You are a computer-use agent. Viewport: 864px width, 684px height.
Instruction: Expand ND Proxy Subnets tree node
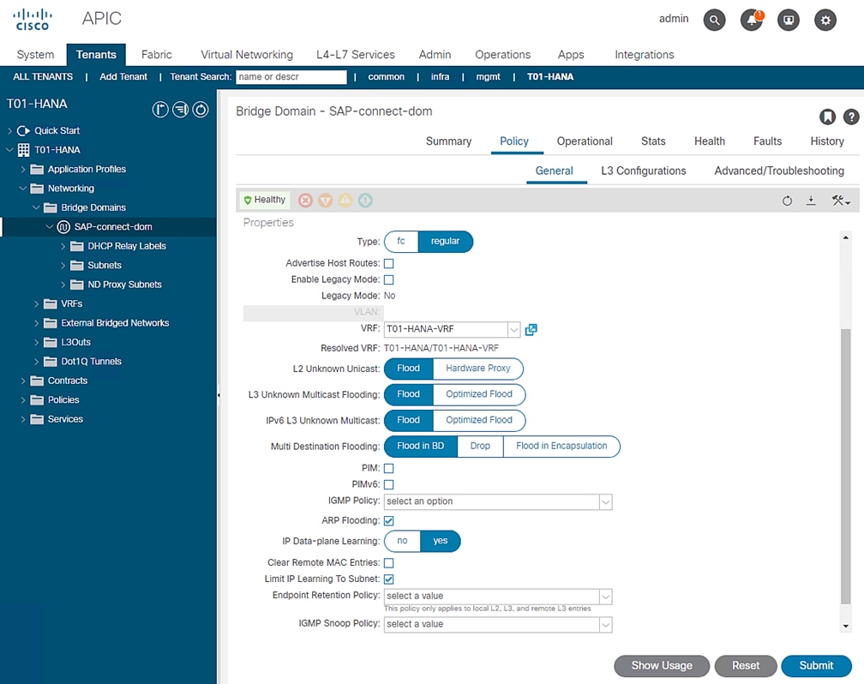63,285
